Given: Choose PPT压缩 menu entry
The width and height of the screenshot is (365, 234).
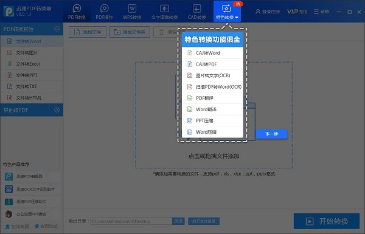Looking at the screenshot, I should [x=212, y=120].
